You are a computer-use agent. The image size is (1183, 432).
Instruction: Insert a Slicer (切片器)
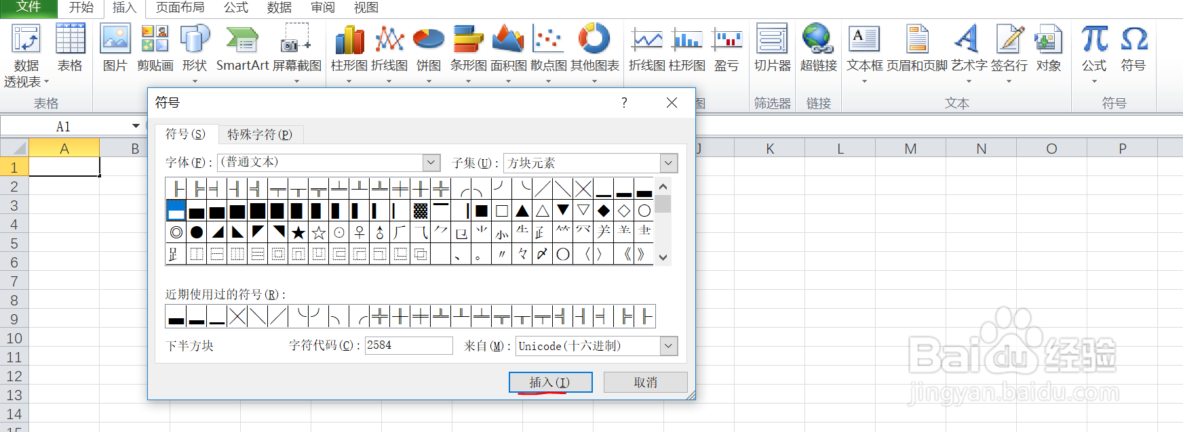click(x=773, y=48)
